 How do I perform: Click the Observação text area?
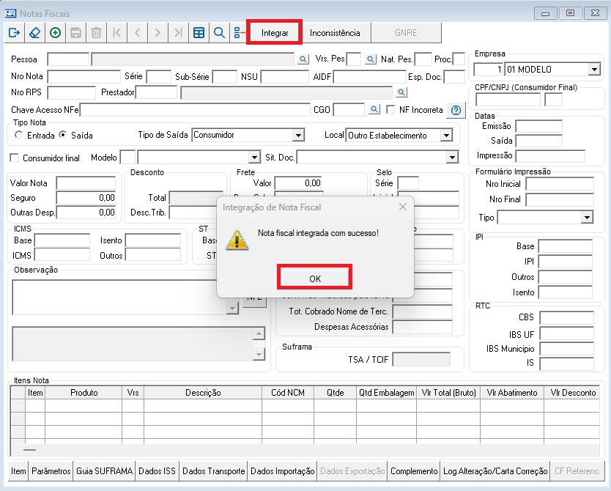click(120, 297)
